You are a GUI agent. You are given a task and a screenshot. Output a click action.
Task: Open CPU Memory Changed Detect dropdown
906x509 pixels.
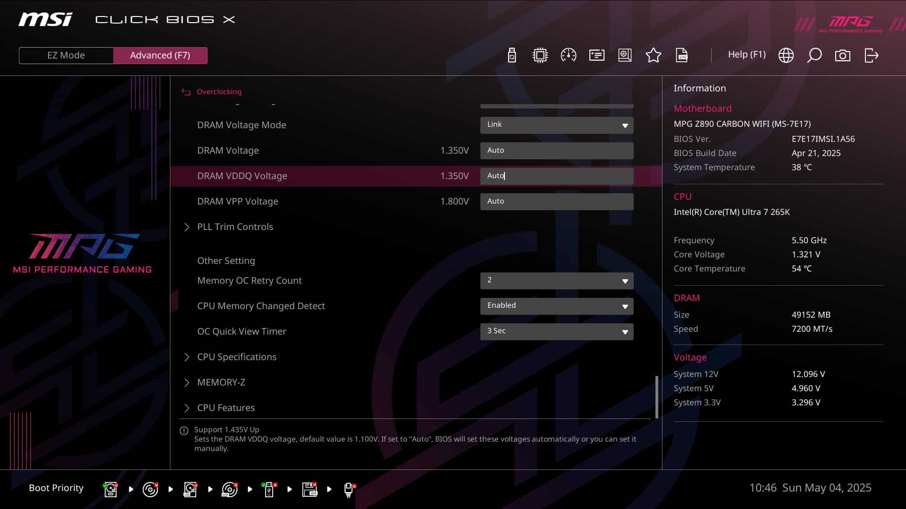tap(557, 306)
